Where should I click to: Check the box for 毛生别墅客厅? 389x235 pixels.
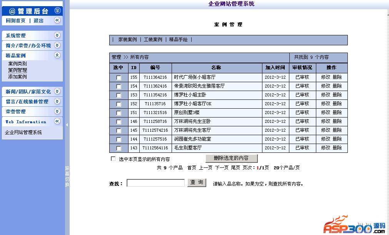[x=119, y=148]
